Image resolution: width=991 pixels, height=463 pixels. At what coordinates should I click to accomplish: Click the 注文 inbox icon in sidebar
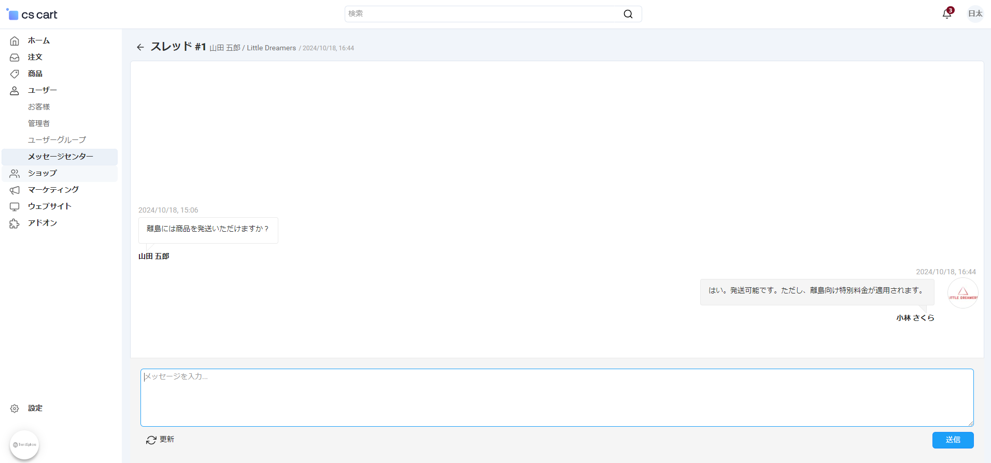(x=15, y=57)
